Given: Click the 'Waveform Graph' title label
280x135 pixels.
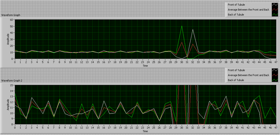Looking at the screenshot, I should click(11, 15).
